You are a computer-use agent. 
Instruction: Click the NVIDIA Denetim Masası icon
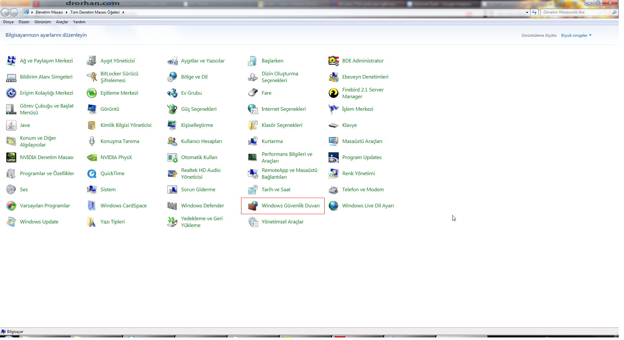(x=11, y=157)
